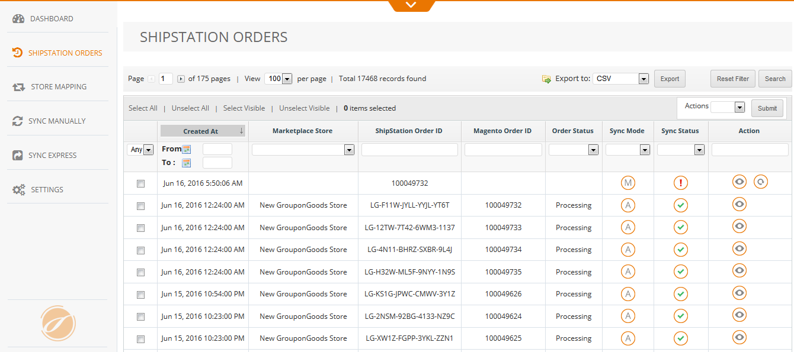The width and height of the screenshot is (794, 352).
Task: Click the red error sync status icon
Action: (x=681, y=183)
